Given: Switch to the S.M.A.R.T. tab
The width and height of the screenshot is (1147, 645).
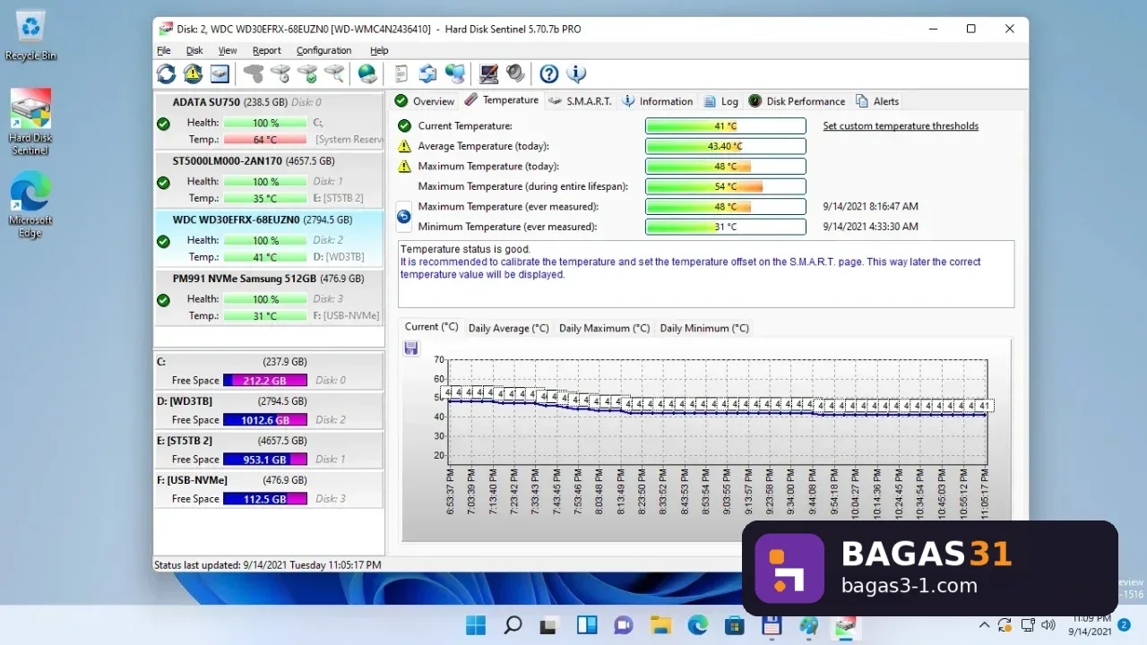Looking at the screenshot, I should pyautogui.click(x=581, y=101).
